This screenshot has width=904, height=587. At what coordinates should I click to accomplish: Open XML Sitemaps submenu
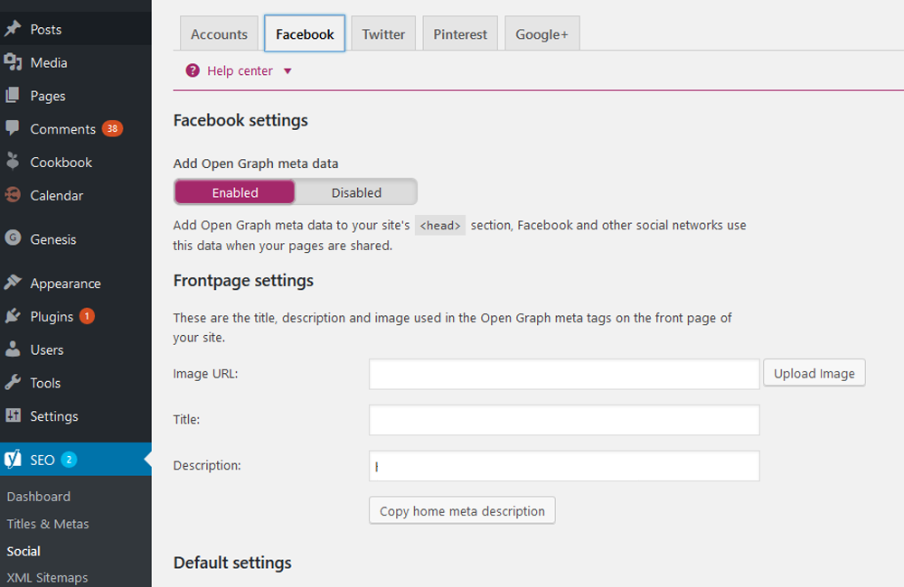pyautogui.click(x=47, y=578)
